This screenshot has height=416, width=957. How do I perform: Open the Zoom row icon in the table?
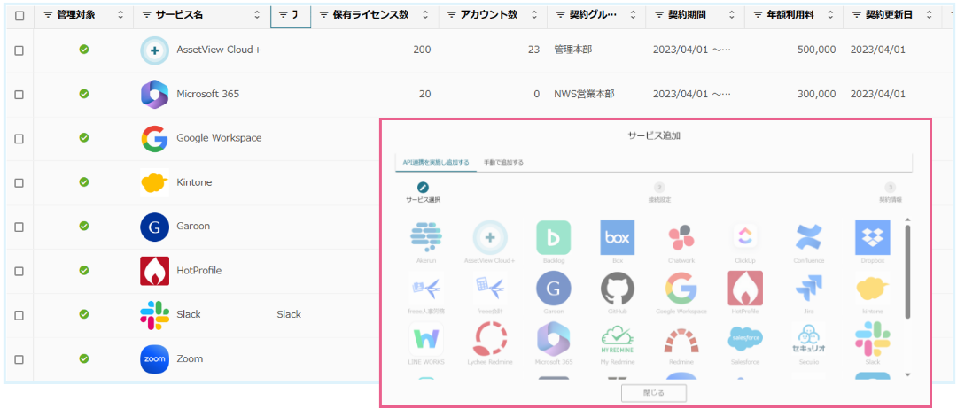pos(154,358)
